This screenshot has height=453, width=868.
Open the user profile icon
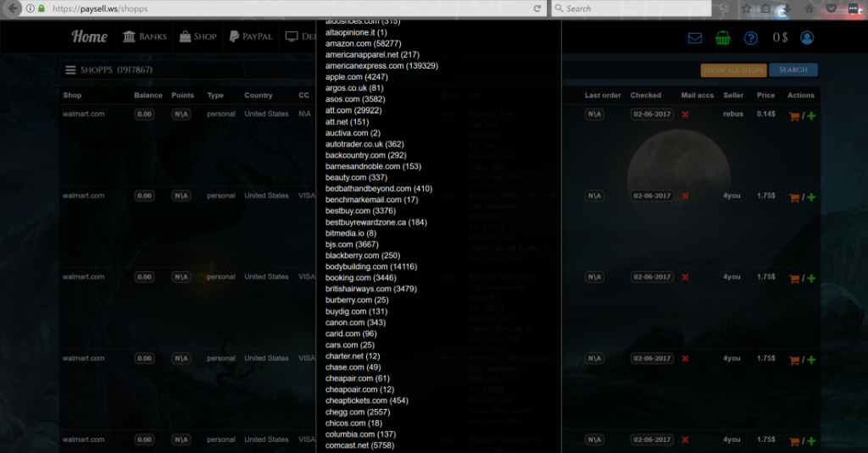point(807,37)
